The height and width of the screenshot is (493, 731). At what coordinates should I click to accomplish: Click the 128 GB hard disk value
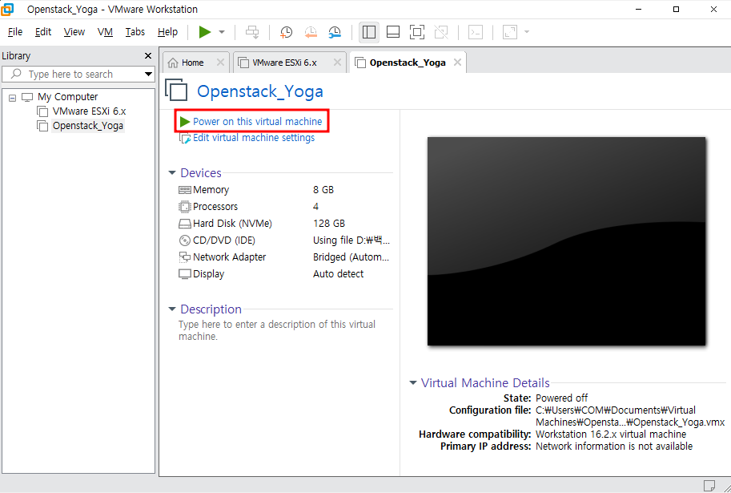tap(329, 224)
